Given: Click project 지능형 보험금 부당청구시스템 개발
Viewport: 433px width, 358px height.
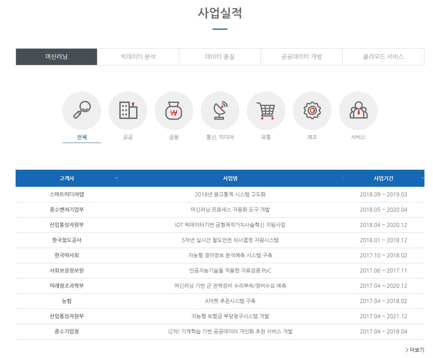Looking at the screenshot, I should tap(230, 316).
